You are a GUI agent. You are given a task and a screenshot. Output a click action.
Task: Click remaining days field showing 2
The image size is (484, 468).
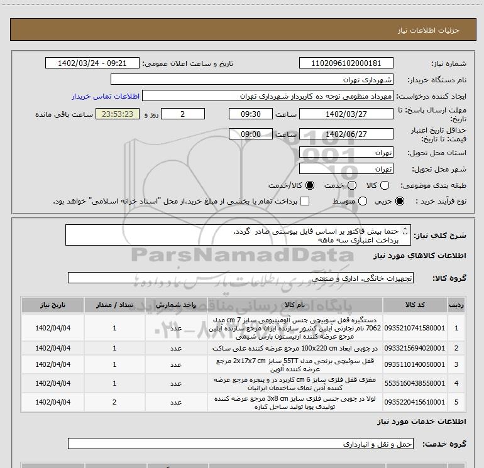[183, 114]
